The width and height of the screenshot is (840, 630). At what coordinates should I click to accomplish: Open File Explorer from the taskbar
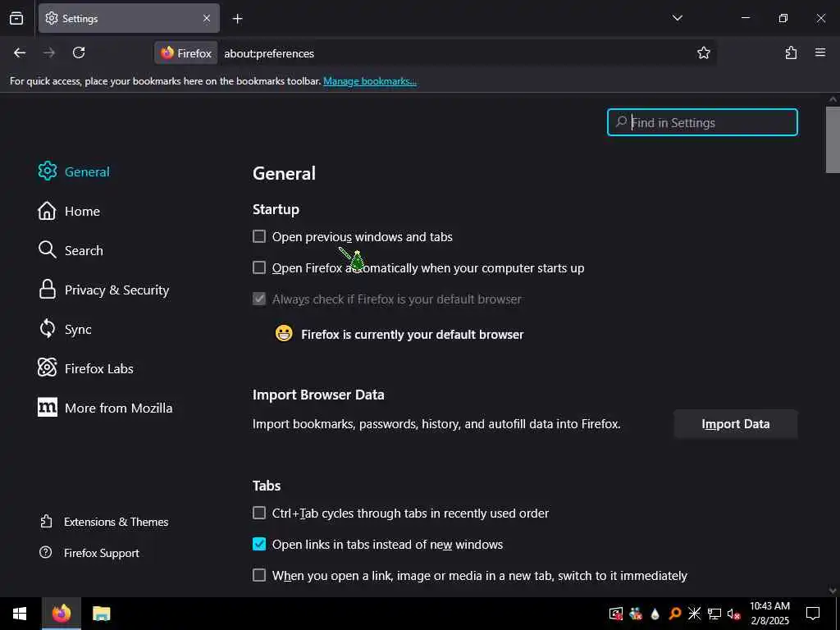point(101,614)
